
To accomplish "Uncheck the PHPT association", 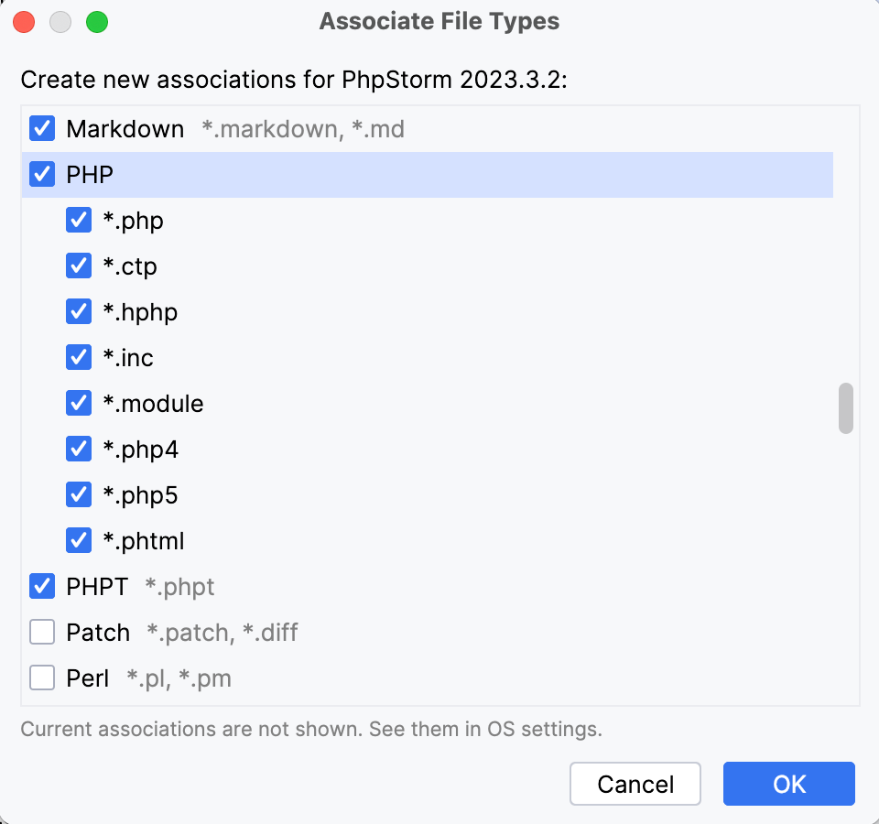I will [42, 586].
